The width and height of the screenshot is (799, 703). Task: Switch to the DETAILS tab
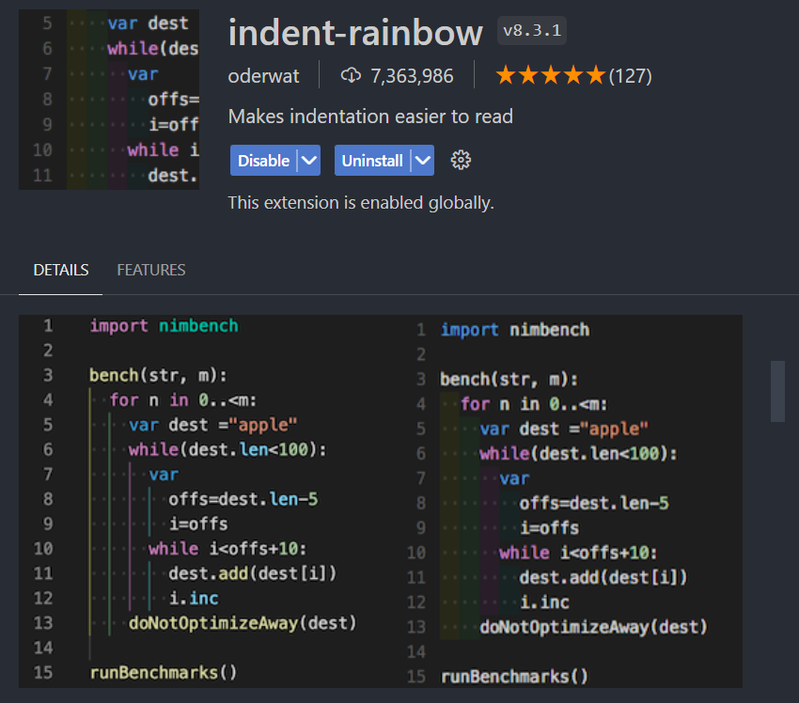[61, 270]
